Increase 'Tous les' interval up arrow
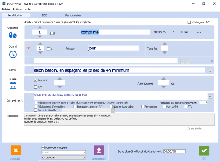The width and height of the screenshot is (220, 162). coord(165,44)
